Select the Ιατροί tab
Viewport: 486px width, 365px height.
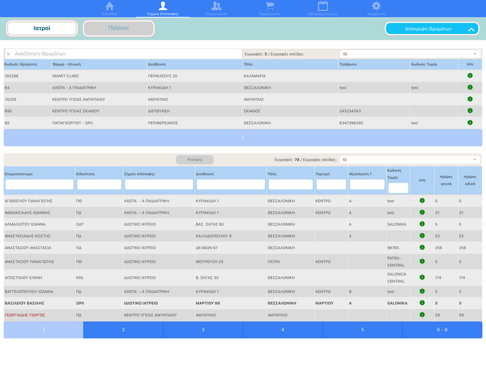coord(41,29)
